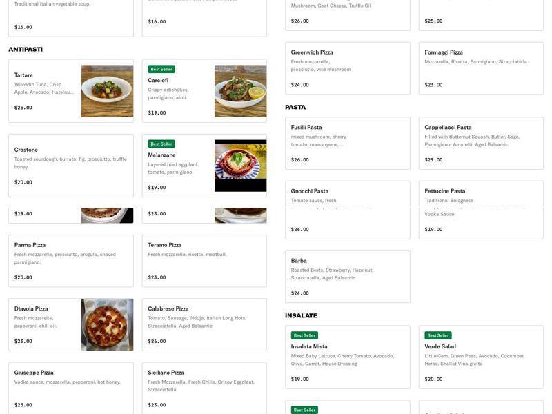The width and height of the screenshot is (552, 414).
Task: Choose the Teramo Pizza item
Action: 204,261
